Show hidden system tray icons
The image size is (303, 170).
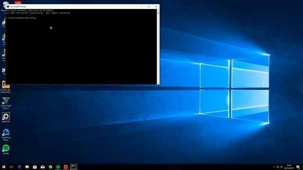pyautogui.click(x=274, y=167)
